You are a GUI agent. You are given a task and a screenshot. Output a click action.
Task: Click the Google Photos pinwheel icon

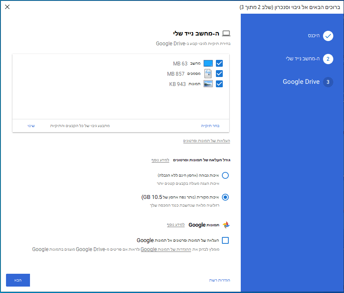point(226,225)
